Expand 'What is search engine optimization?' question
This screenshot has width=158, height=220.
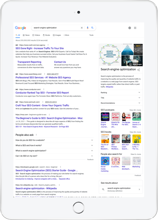[x=55, y=151]
